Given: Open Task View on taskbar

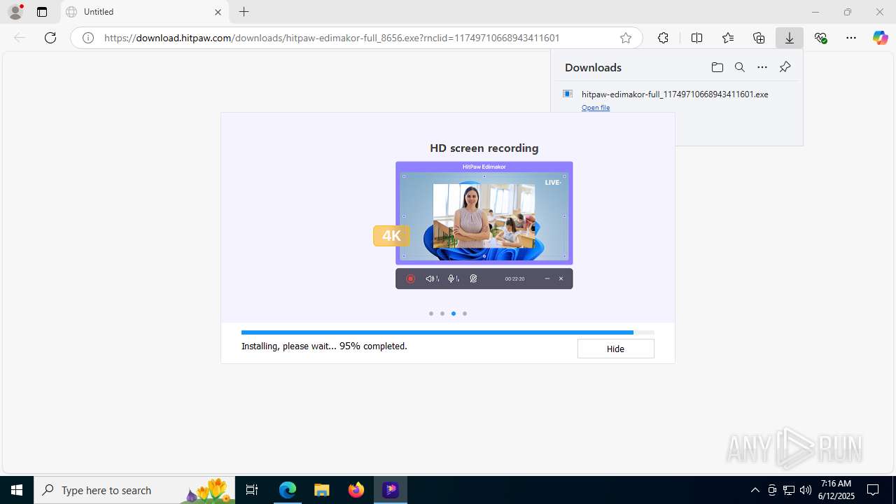Looking at the screenshot, I should [x=253, y=490].
